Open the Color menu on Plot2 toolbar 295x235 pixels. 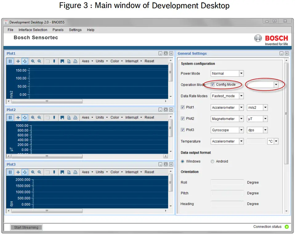[115, 117]
